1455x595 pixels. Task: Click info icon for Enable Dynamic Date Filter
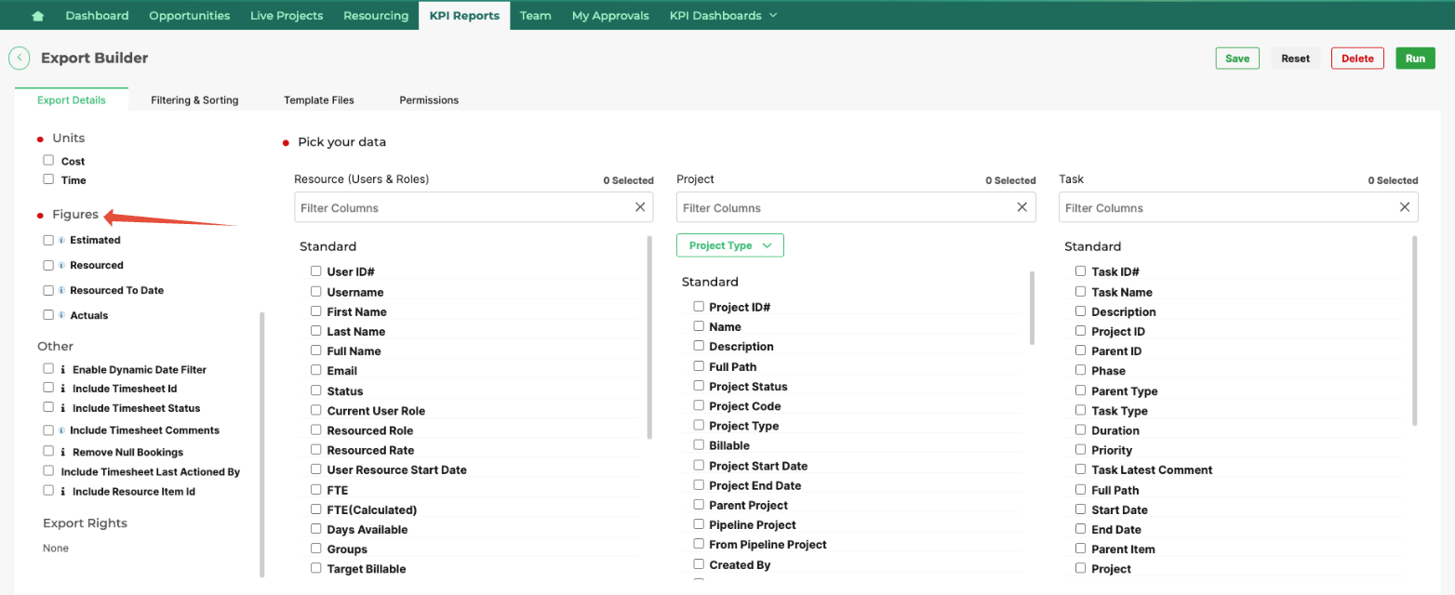(63, 369)
